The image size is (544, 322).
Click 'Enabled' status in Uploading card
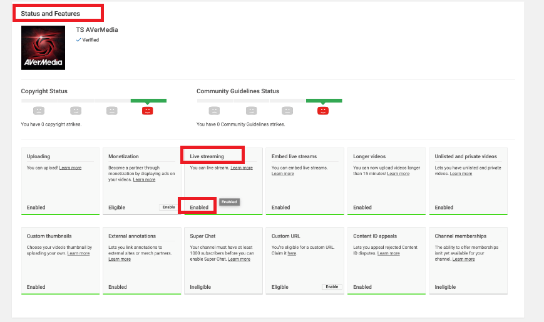tap(36, 208)
